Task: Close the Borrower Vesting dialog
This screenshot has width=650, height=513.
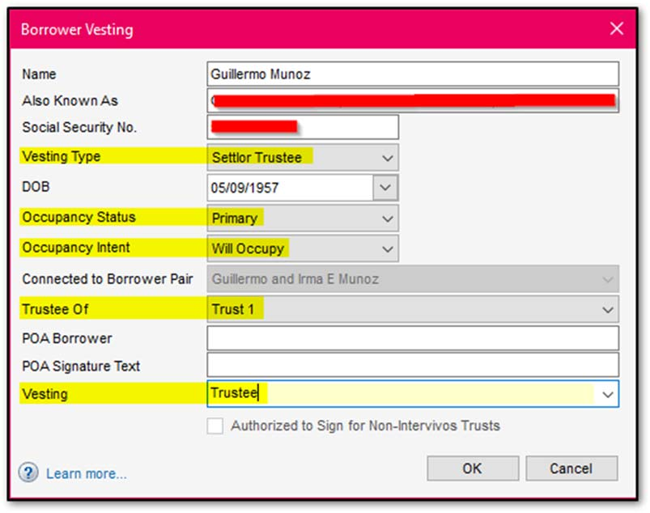Action: point(617,29)
